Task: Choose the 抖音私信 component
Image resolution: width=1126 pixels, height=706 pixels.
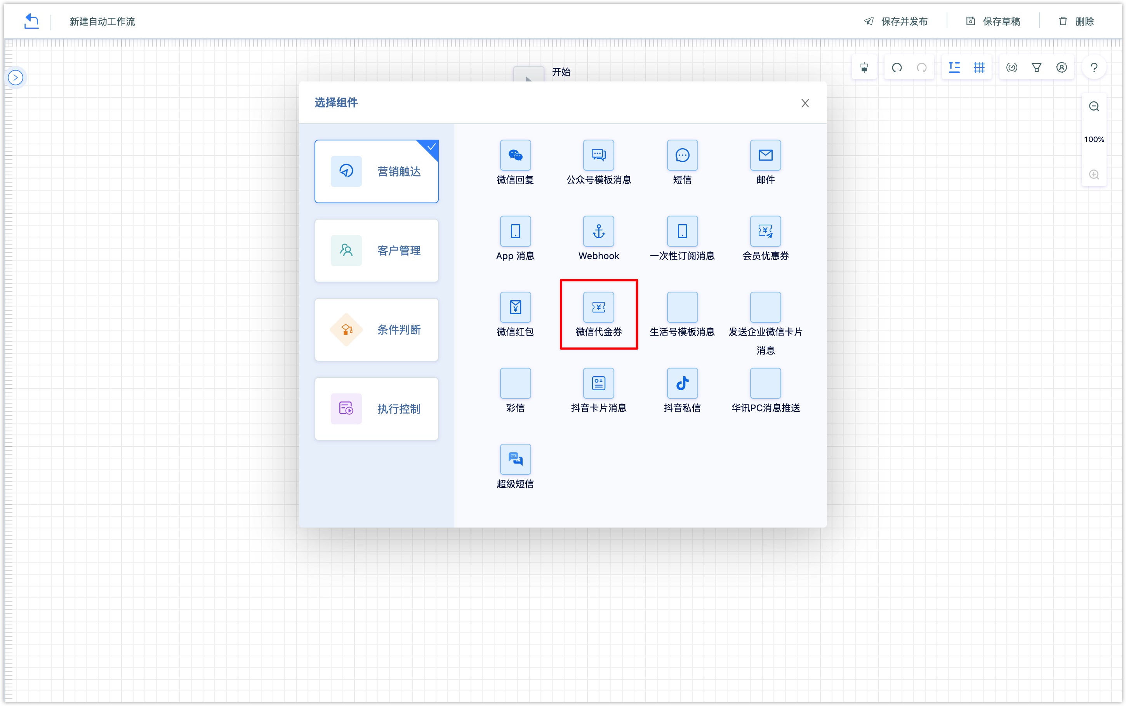Action: coord(682,391)
